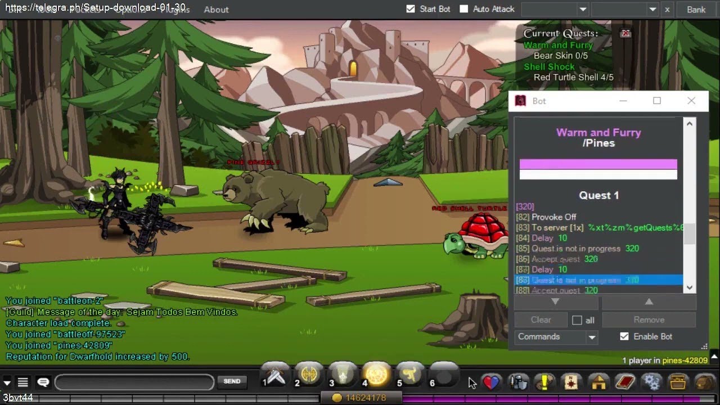This screenshot has height=405, width=720.
Task: Activate skill 5 golden kick icon
Action: click(411, 375)
